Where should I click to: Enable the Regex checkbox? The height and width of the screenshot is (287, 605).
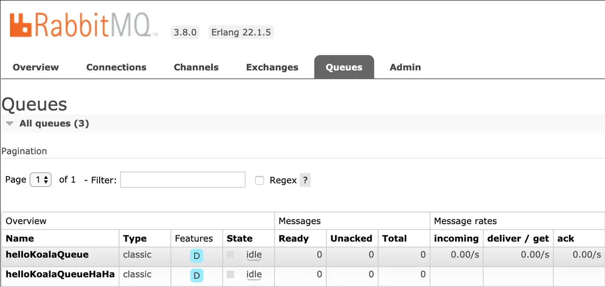click(x=259, y=180)
